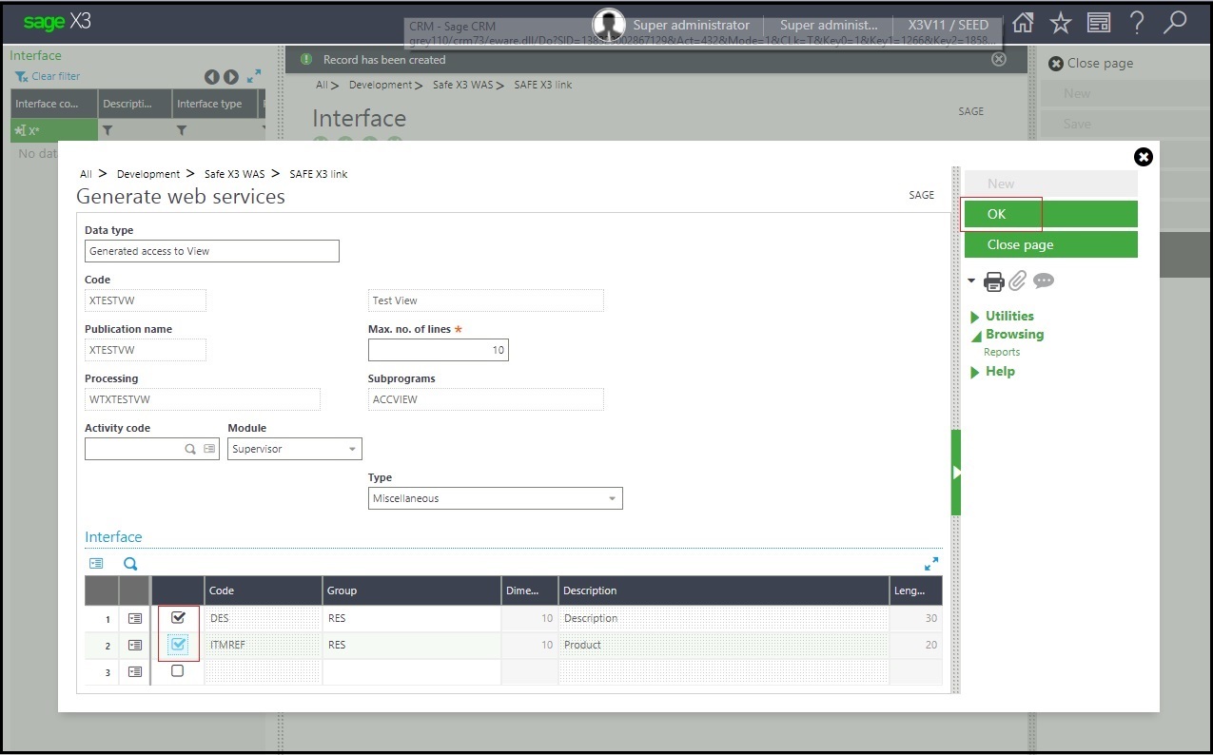Open Activity code selection card icon
Screen dimensions: 1213x755
[x=209, y=449]
